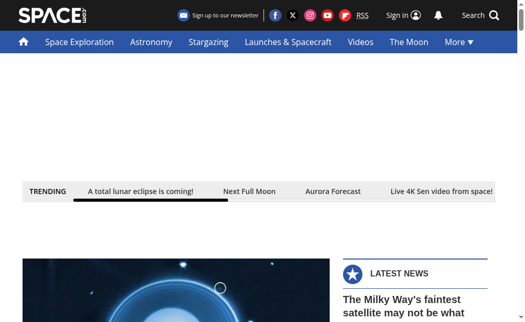Go to home via house icon
This screenshot has width=525, height=322.
click(24, 42)
